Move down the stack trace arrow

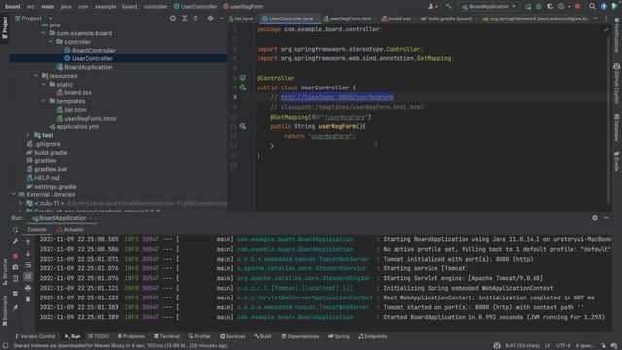point(28,253)
